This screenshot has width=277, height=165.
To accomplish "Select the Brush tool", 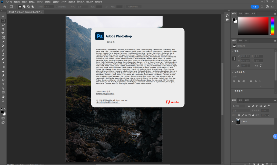I will click(3, 50).
